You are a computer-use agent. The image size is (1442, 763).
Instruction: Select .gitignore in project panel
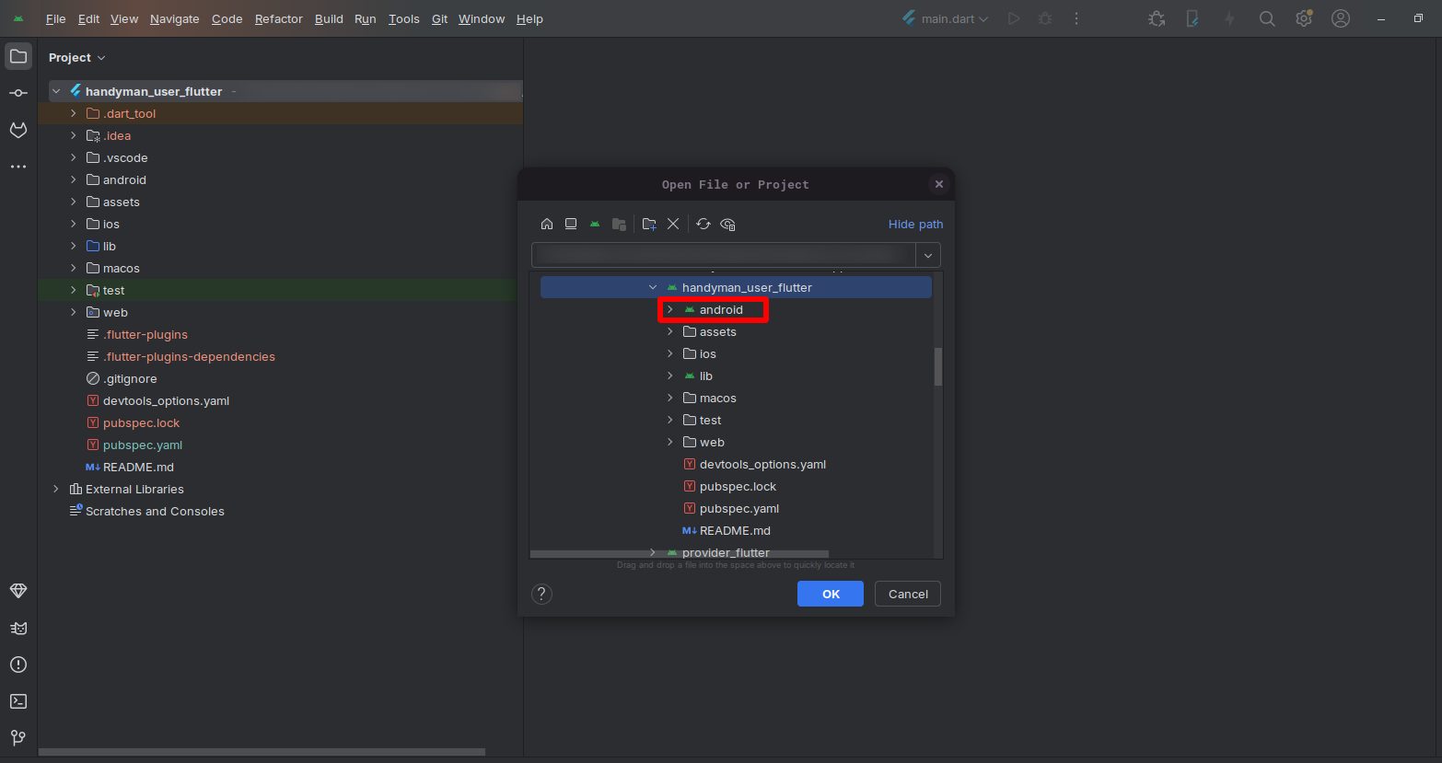130,378
